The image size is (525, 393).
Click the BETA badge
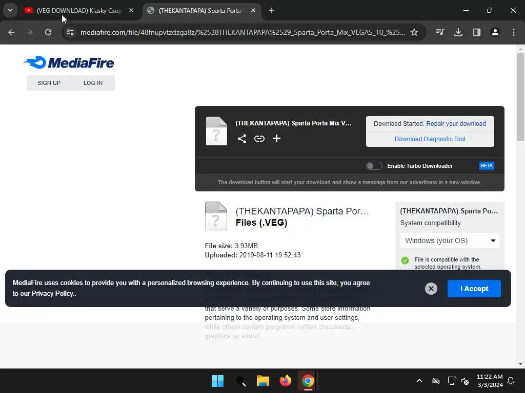[x=487, y=166]
